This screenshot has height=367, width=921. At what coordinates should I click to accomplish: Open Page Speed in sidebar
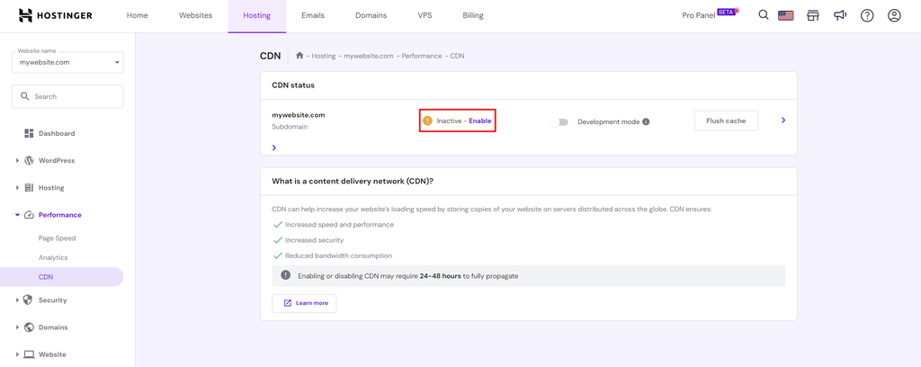57,238
